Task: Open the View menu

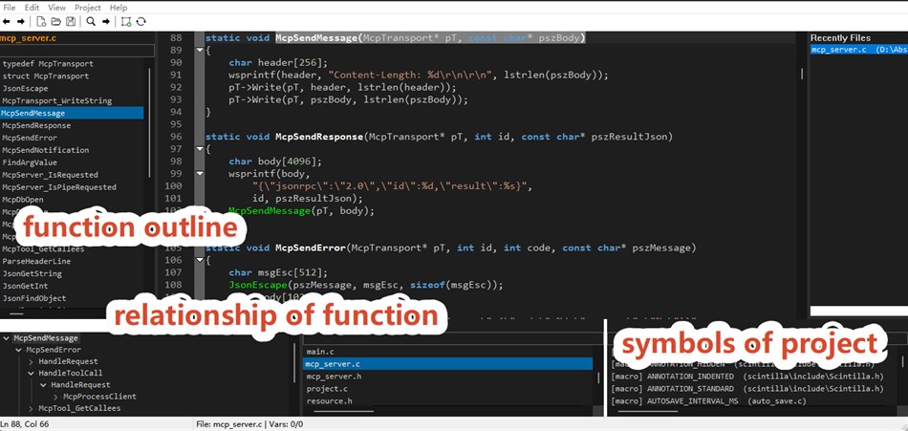Action: coord(56,8)
